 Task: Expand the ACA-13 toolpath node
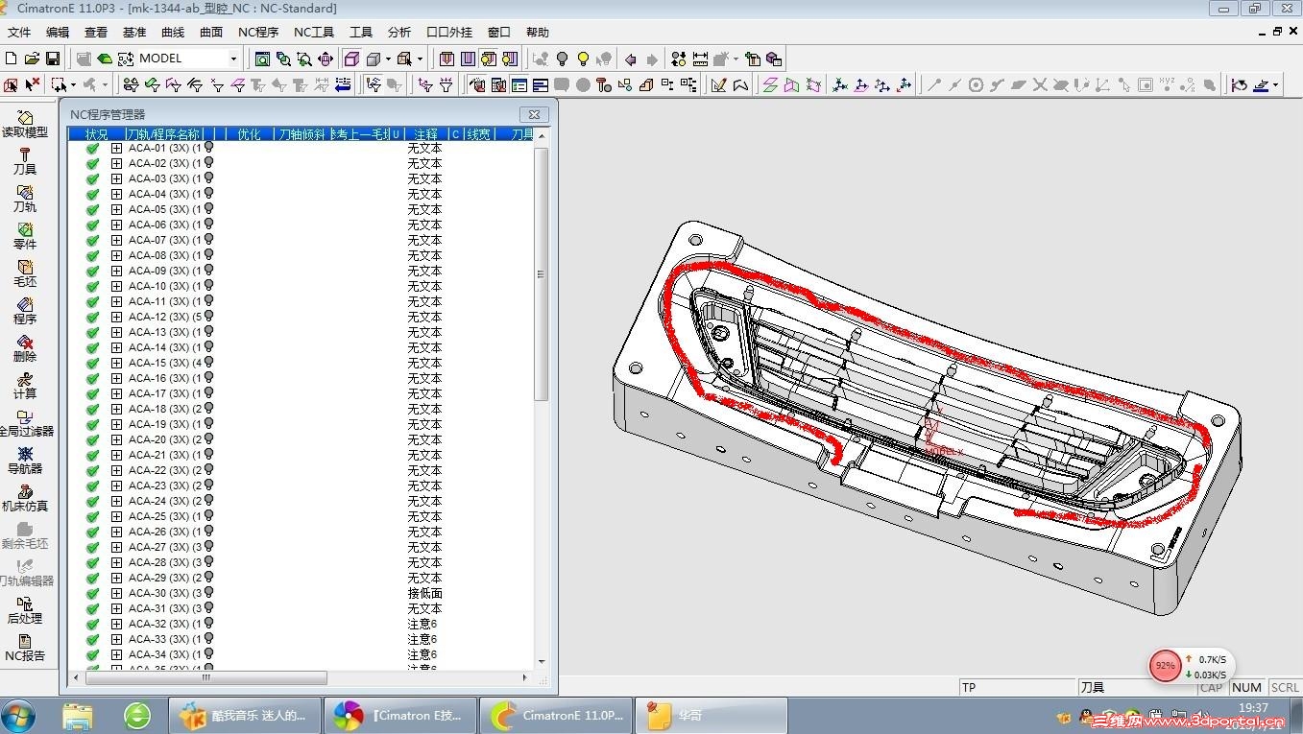[116, 333]
